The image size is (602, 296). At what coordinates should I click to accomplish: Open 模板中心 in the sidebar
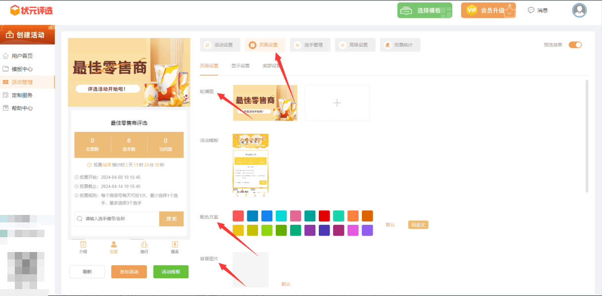(x=24, y=69)
